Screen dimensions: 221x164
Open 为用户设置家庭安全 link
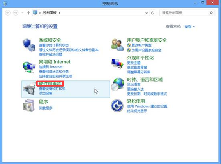146,50
